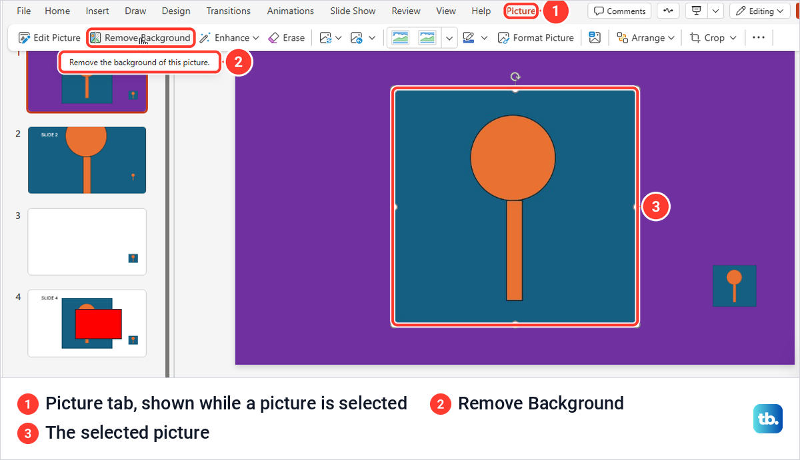Open the File menu
The width and height of the screenshot is (800, 460).
[24, 11]
